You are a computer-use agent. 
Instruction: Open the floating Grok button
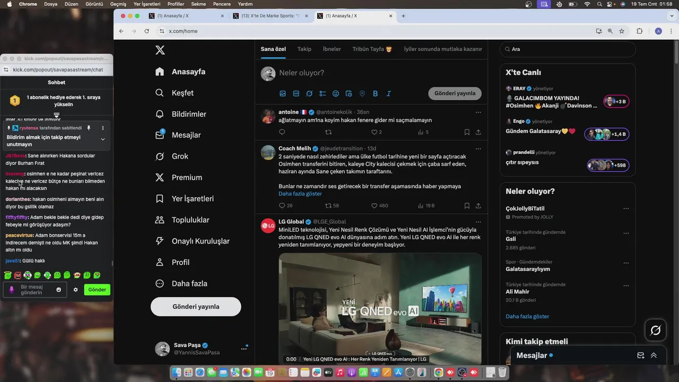[656, 331]
